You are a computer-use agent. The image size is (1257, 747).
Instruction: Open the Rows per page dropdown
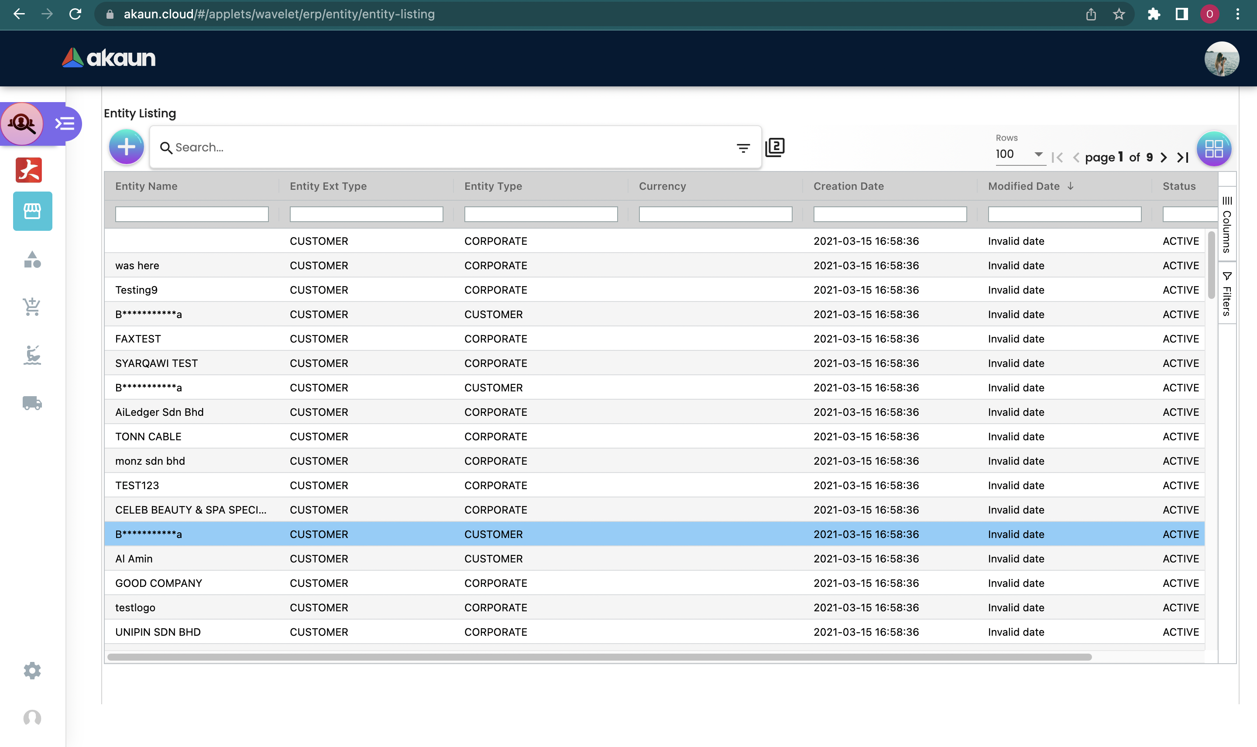tap(1019, 154)
